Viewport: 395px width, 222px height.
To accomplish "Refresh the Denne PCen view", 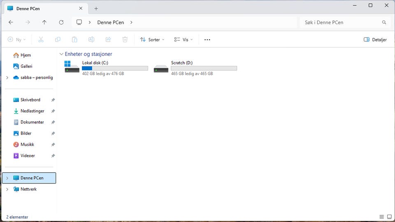I will point(61,22).
